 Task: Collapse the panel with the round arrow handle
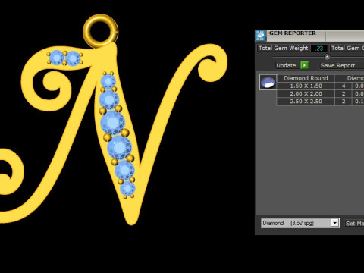(327, 57)
